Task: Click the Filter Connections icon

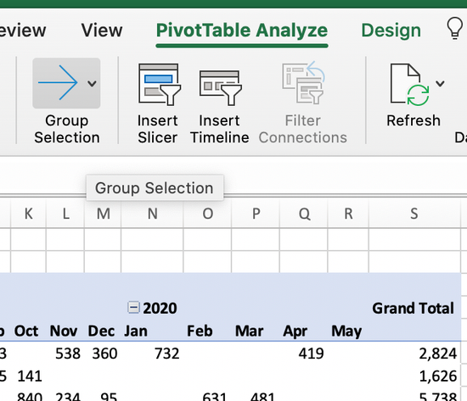Action: point(303,83)
